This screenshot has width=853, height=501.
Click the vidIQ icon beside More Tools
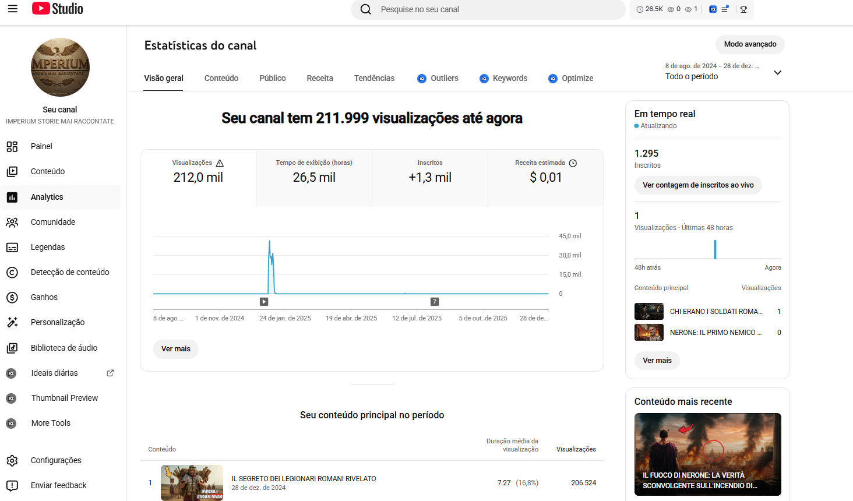[11, 424]
